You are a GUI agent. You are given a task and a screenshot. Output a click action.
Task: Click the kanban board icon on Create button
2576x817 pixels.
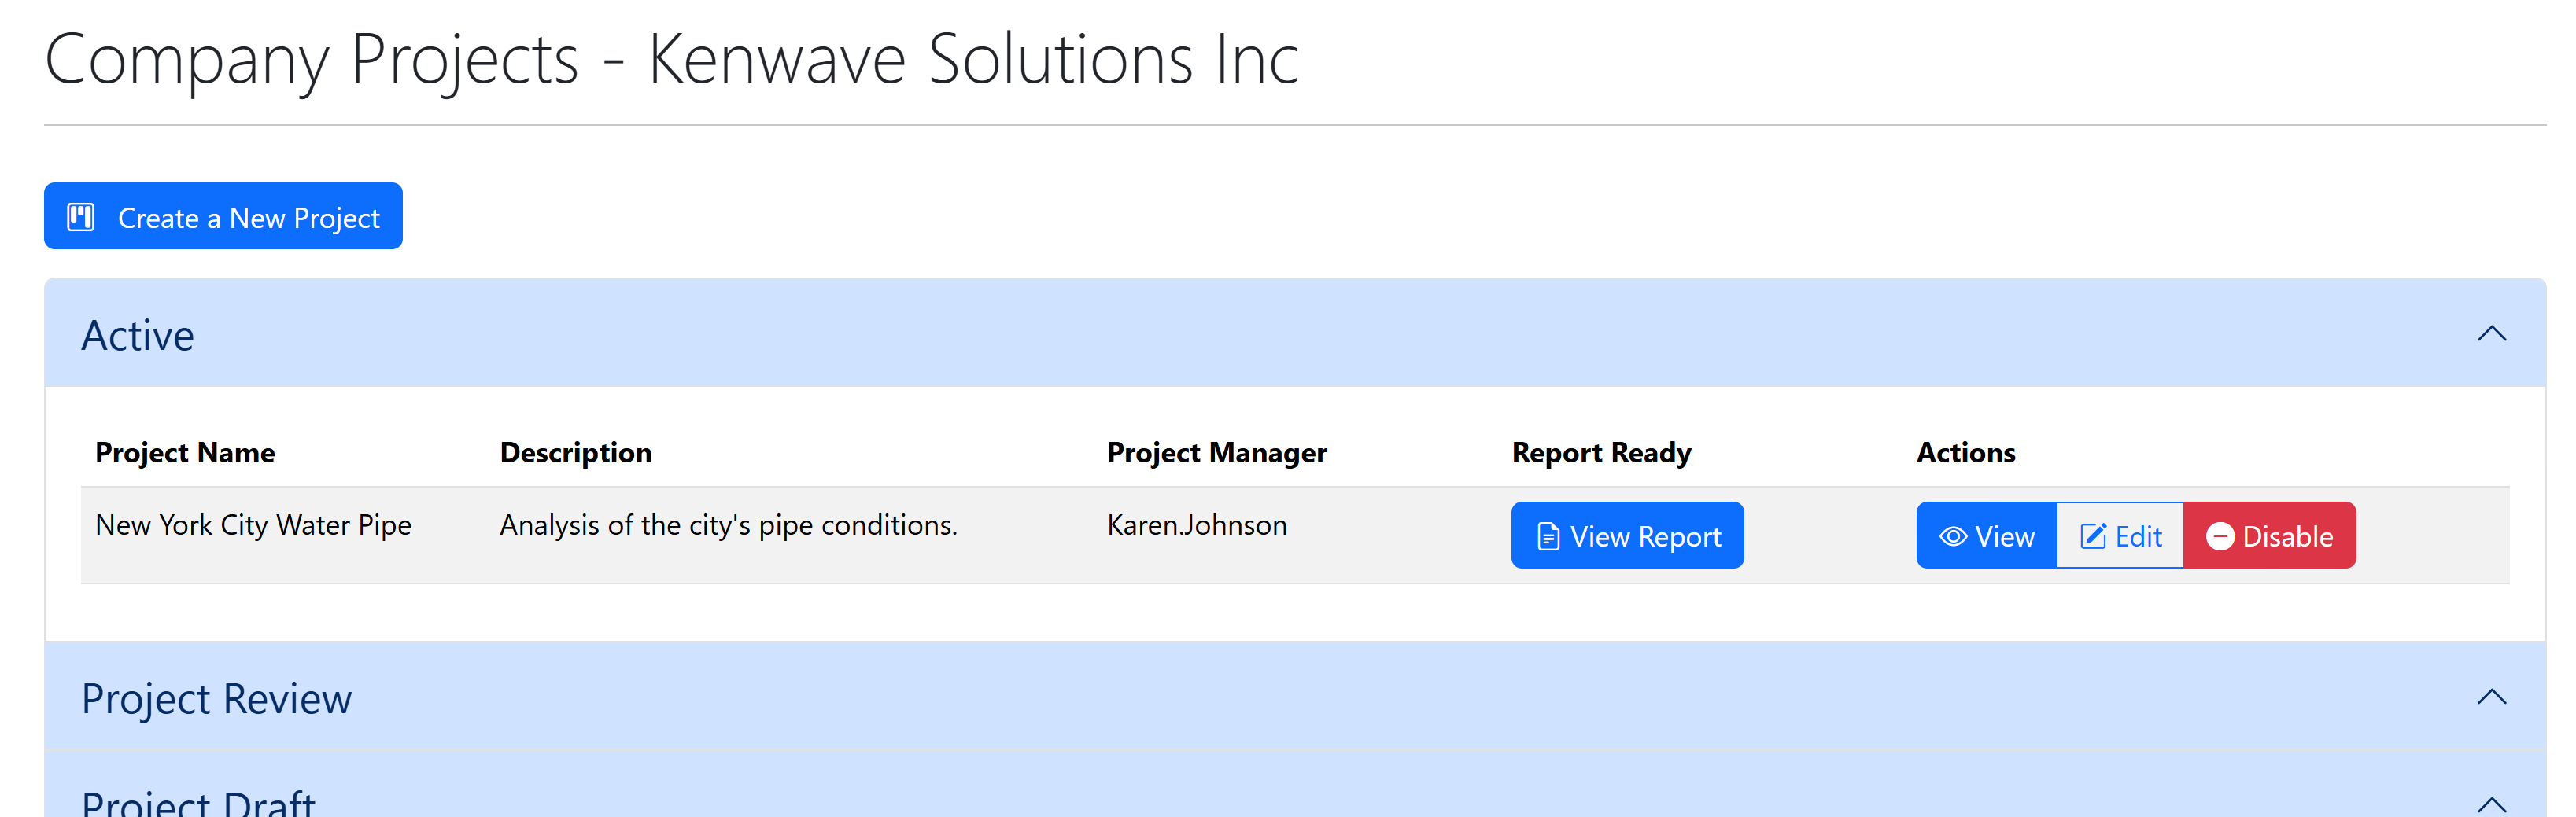(x=81, y=217)
